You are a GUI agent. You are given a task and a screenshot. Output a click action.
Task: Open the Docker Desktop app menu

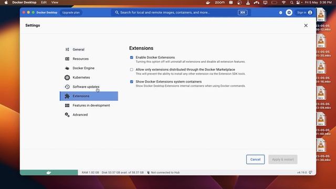tap(24, 2)
